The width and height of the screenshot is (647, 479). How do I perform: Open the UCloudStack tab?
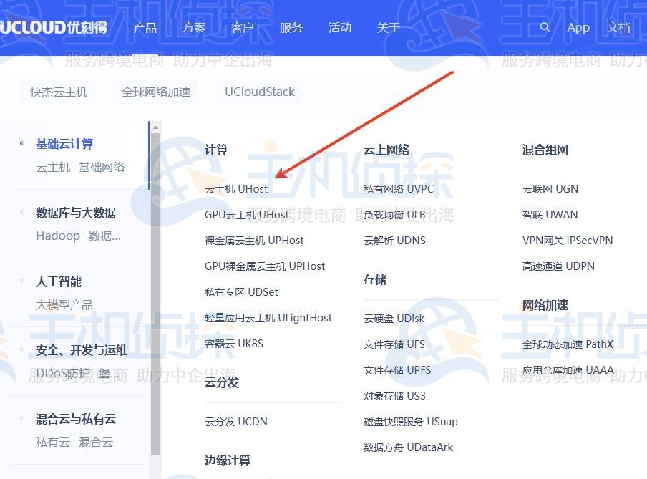click(259, 91)
